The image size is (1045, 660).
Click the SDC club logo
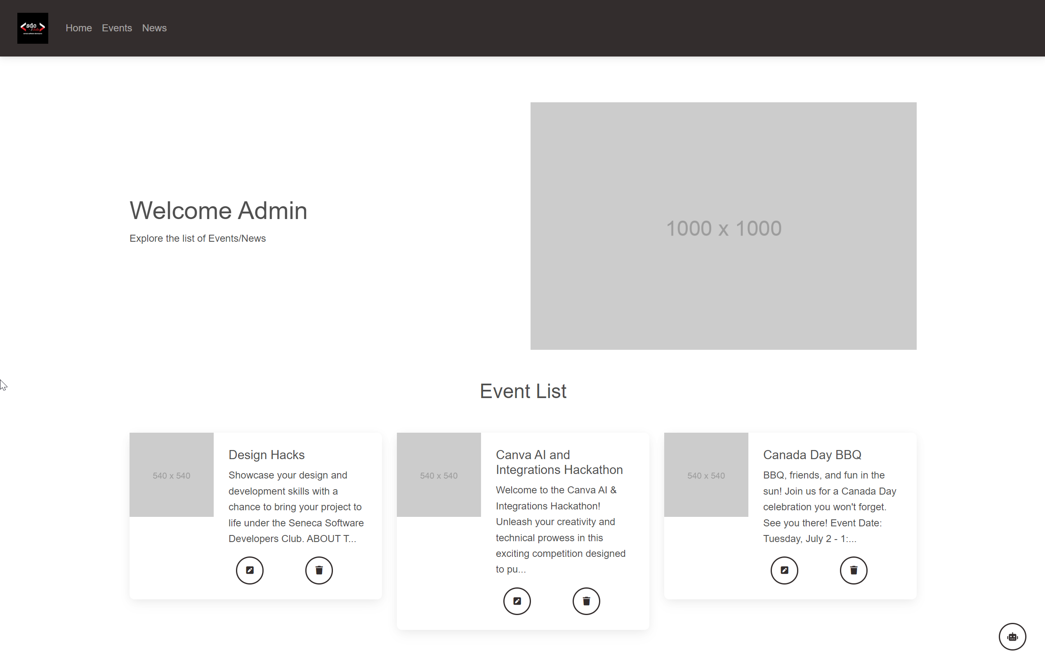click(33, 28)
